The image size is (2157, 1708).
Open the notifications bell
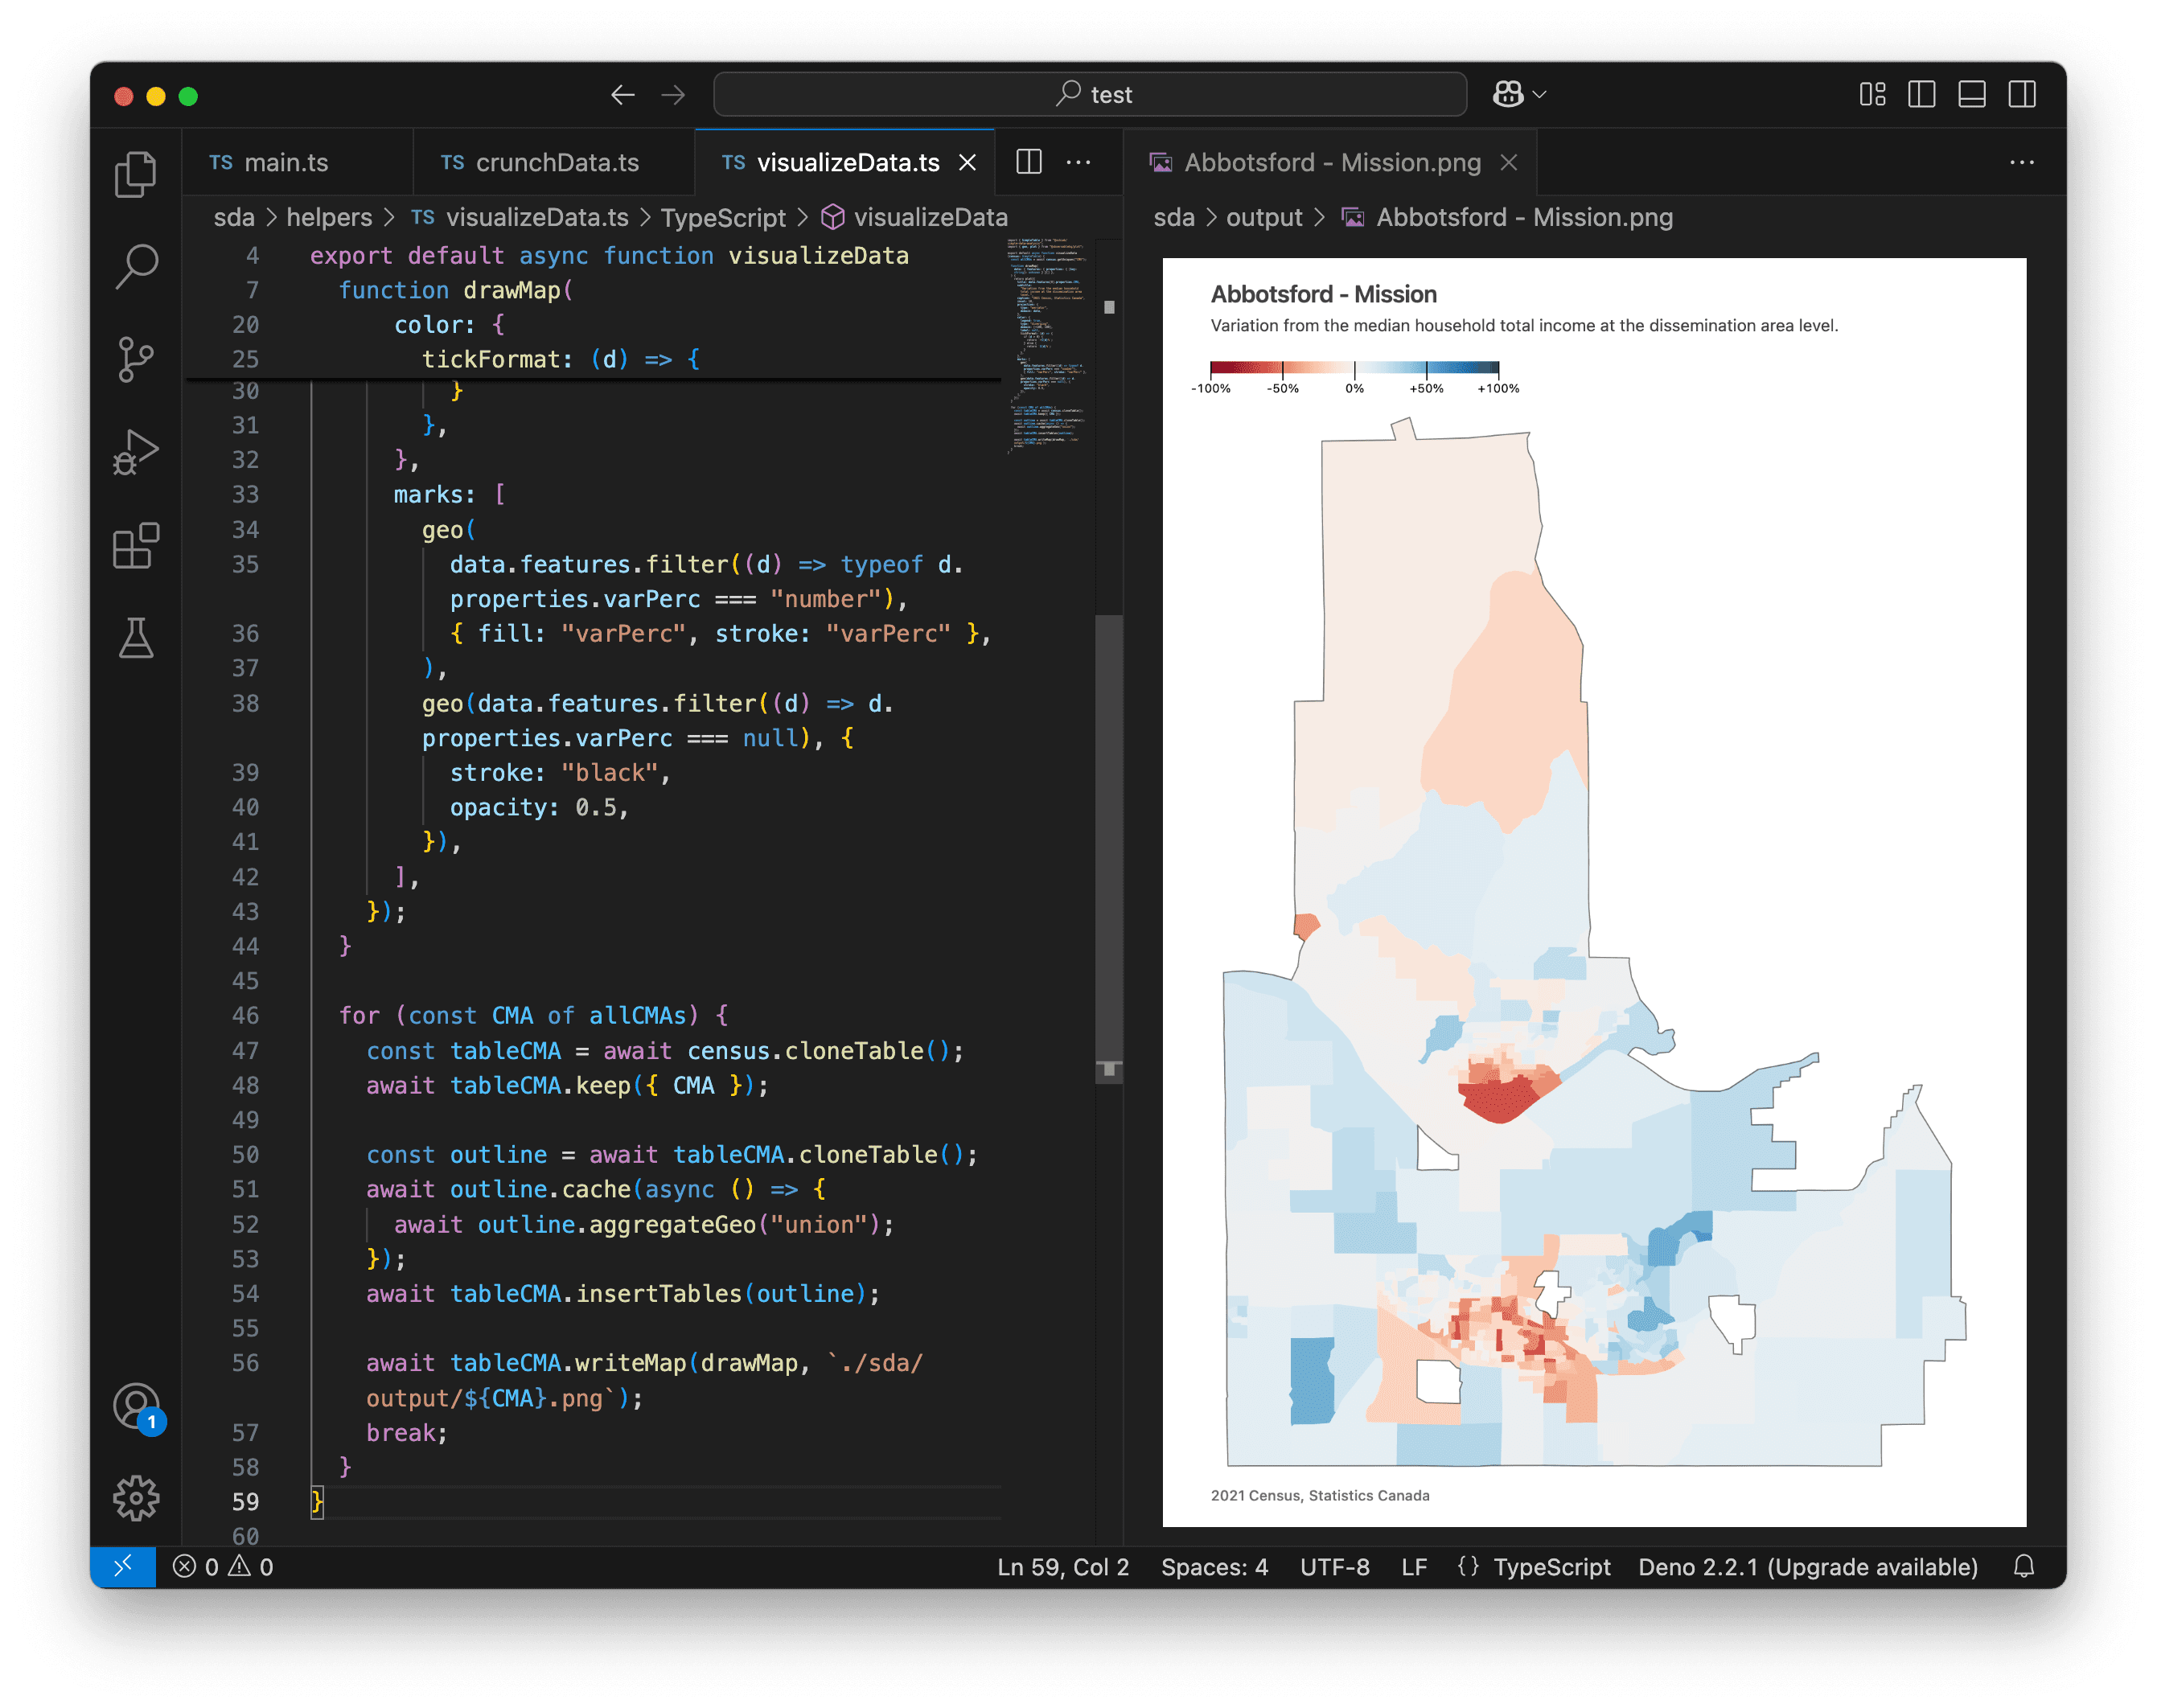[x=2023, y=1566]
